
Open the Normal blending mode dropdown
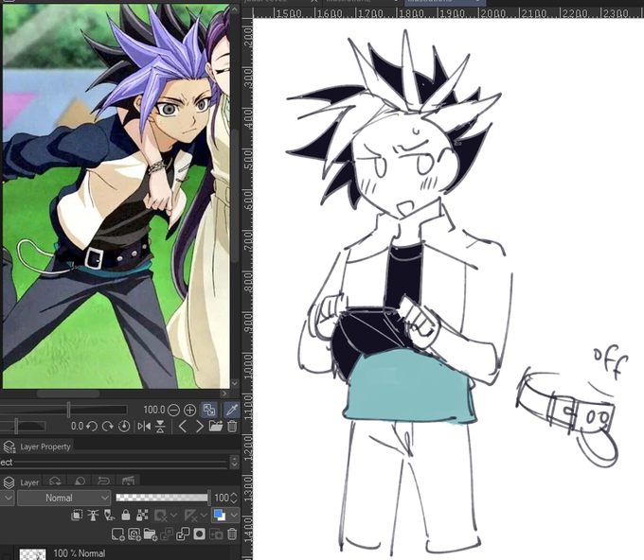pyautogui.click(x=63, y=498)
